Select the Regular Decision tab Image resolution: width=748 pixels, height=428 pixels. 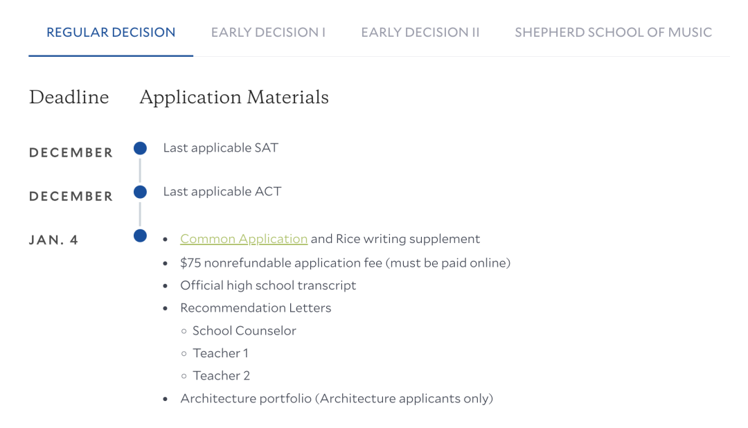(111, 33)
